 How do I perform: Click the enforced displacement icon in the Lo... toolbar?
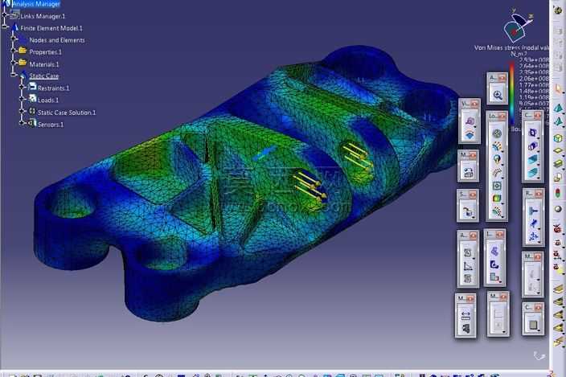tap(497, 186)
